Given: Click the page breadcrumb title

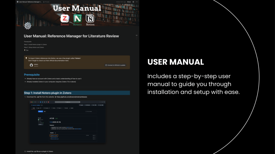Looking at the screenshot, I should tap(30, 2).
